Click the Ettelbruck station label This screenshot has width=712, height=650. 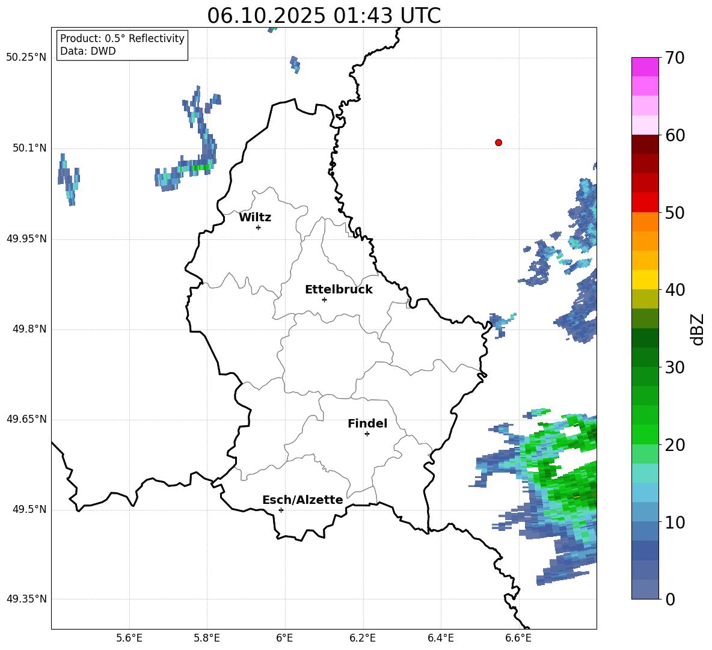pos(339,290)
